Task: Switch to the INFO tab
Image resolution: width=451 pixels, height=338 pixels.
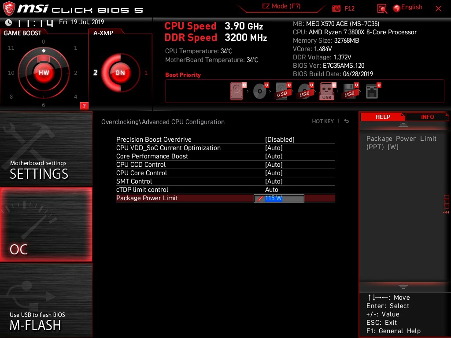Action: coord(427,117)
